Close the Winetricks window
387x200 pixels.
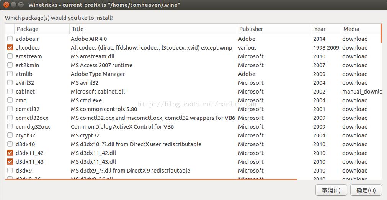7,5
